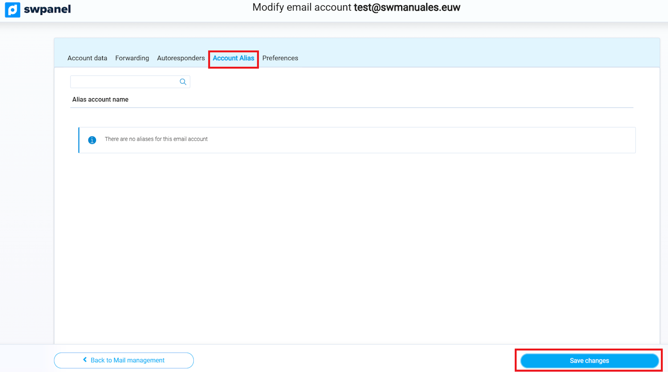
Task: Click the swpanel logo icon
Action: [13, 10]
